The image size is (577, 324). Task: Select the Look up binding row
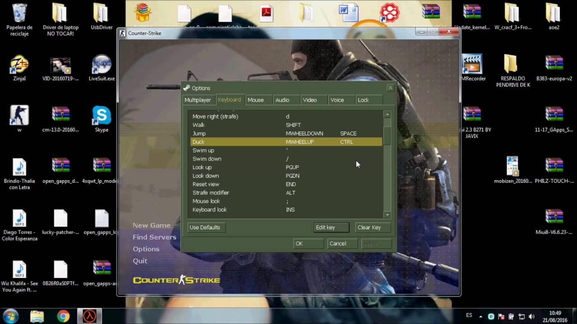click(286, 167)
